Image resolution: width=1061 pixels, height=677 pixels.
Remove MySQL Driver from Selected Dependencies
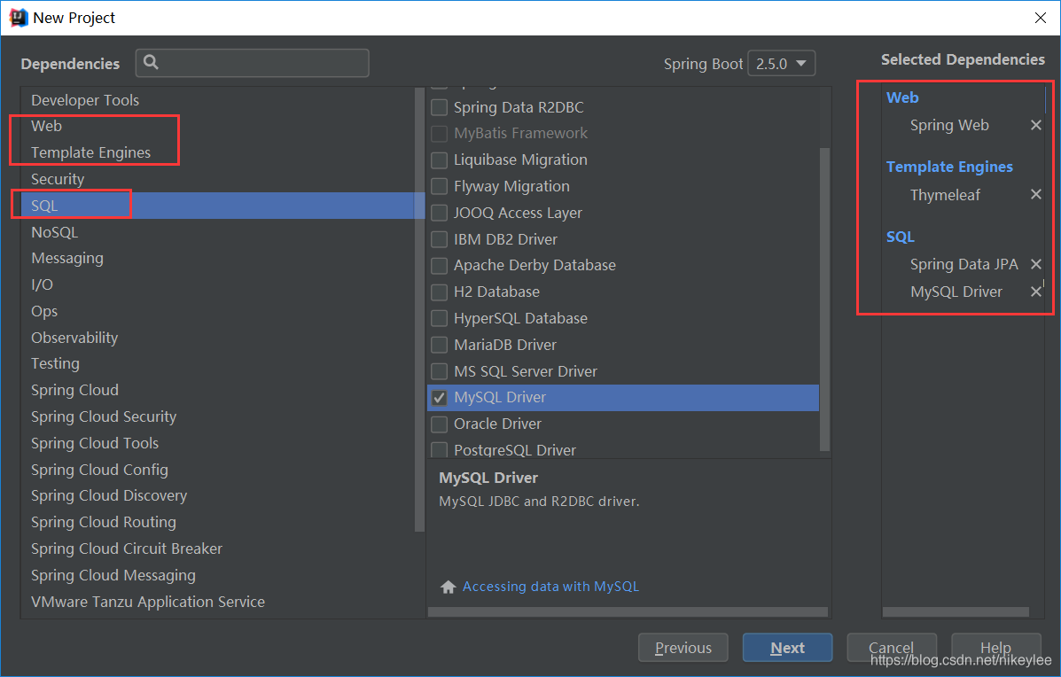pyautogui.click(x=1035, y=291)
